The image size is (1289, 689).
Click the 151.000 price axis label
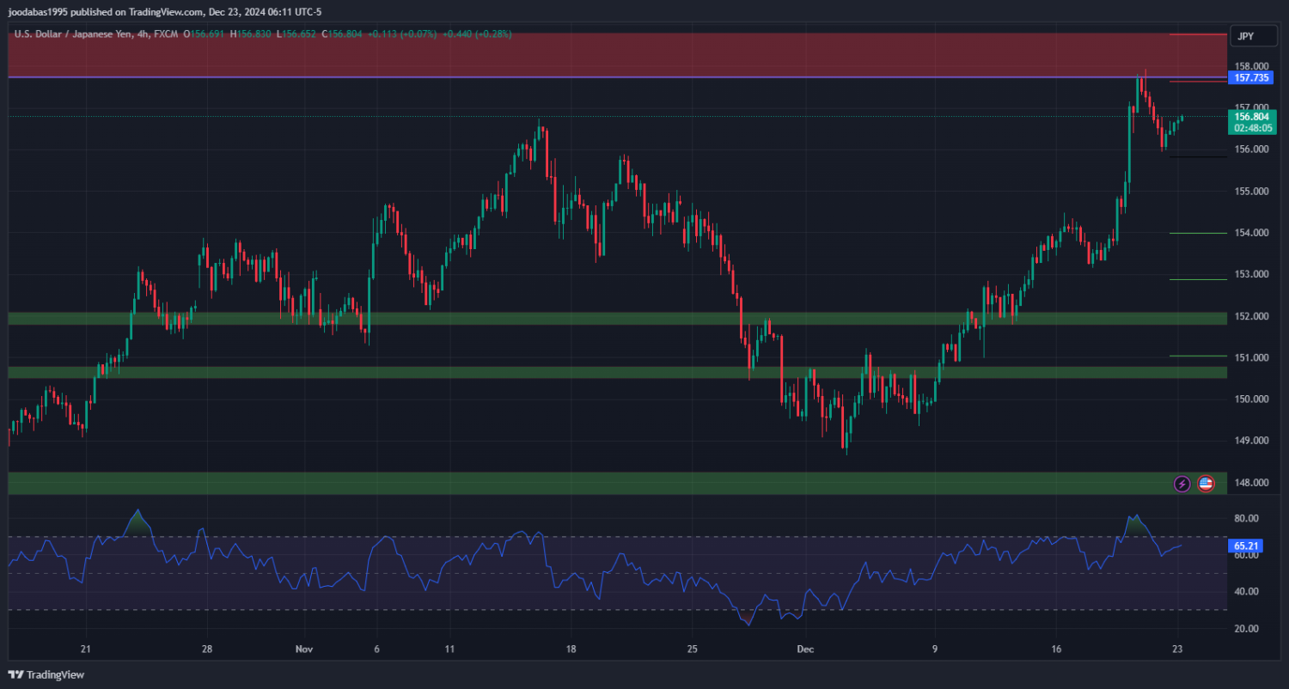pyautogui.click(x=1251, y=357)
